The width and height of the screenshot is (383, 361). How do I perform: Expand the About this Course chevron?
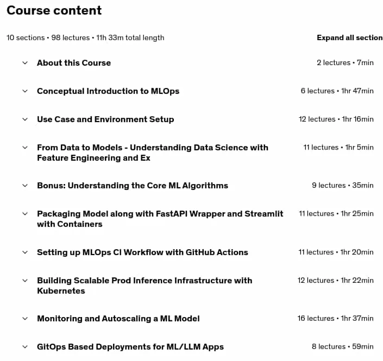pos(25,63)
